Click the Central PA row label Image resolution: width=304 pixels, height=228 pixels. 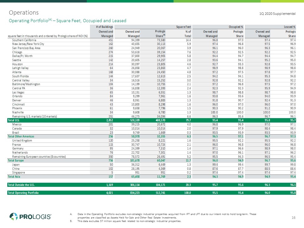pos(19,88)
